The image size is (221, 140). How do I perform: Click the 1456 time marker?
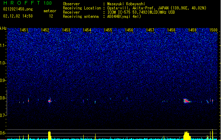click(129, 30)
